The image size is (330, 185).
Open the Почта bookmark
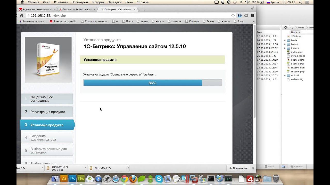tap(128, 21)
